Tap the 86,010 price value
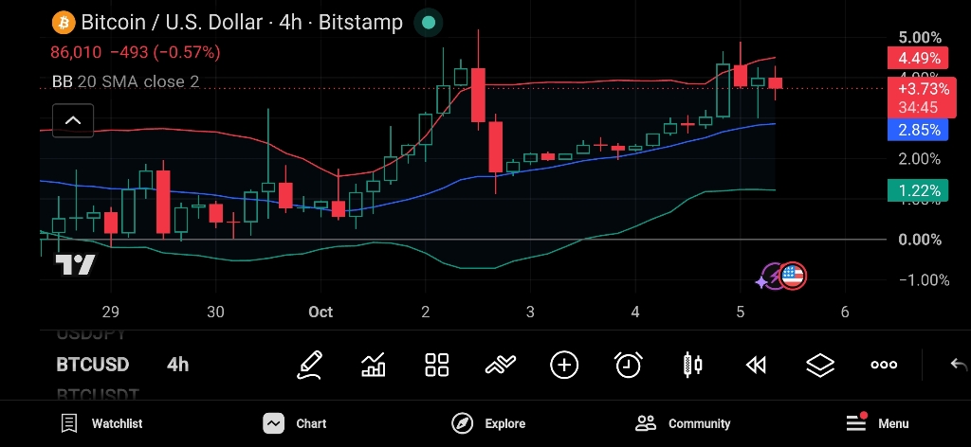The width and height of the screenshot is (971, 447). click(x=76, y=52)
